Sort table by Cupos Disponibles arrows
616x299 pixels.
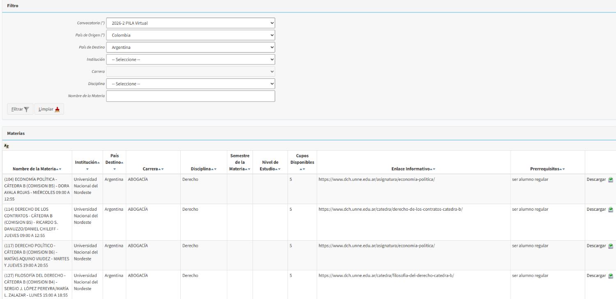302,169
